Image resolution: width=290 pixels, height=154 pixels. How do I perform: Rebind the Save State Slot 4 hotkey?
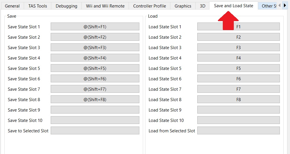(95, 58)
